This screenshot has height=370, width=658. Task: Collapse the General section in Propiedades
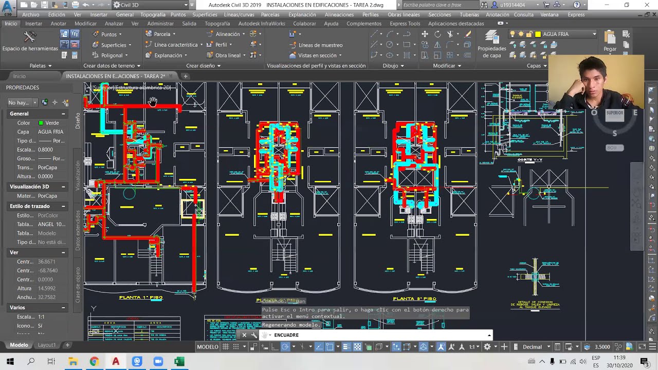[x=63, y=114]
